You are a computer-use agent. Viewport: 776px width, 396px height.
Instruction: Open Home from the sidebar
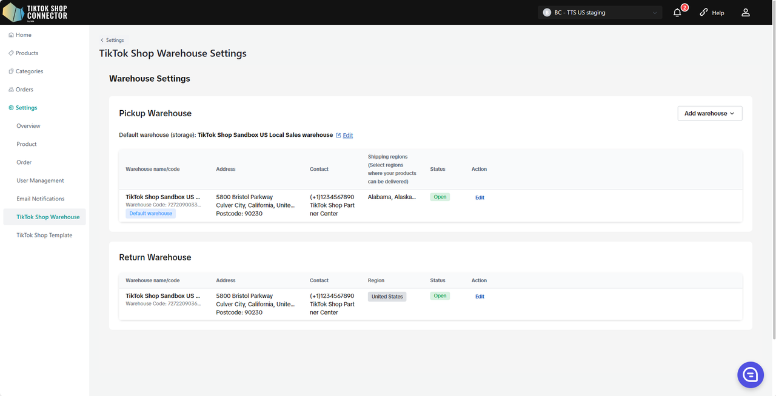[24, 35]
